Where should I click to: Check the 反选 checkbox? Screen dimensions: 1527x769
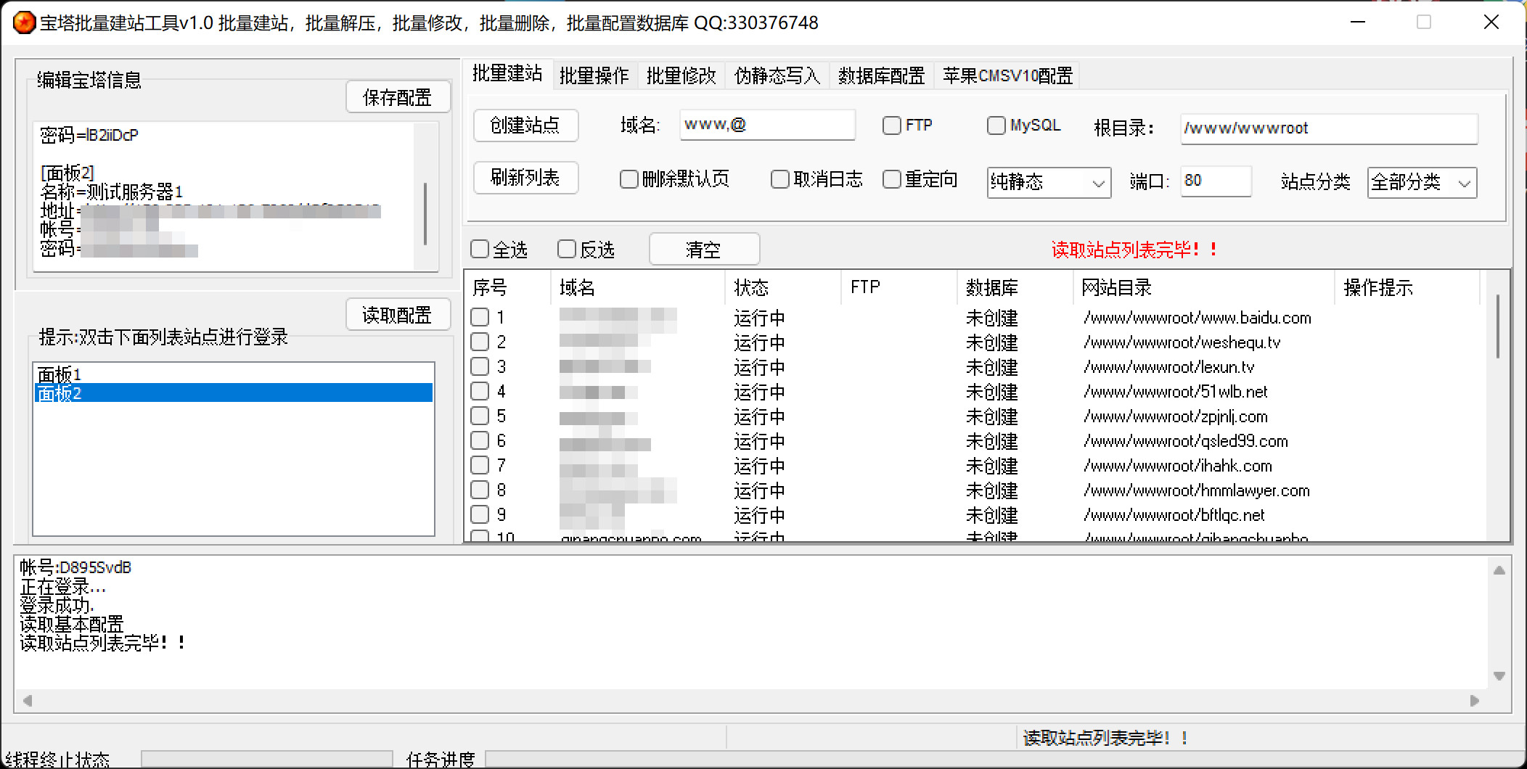pyautogui.click(x=567, y=250)
